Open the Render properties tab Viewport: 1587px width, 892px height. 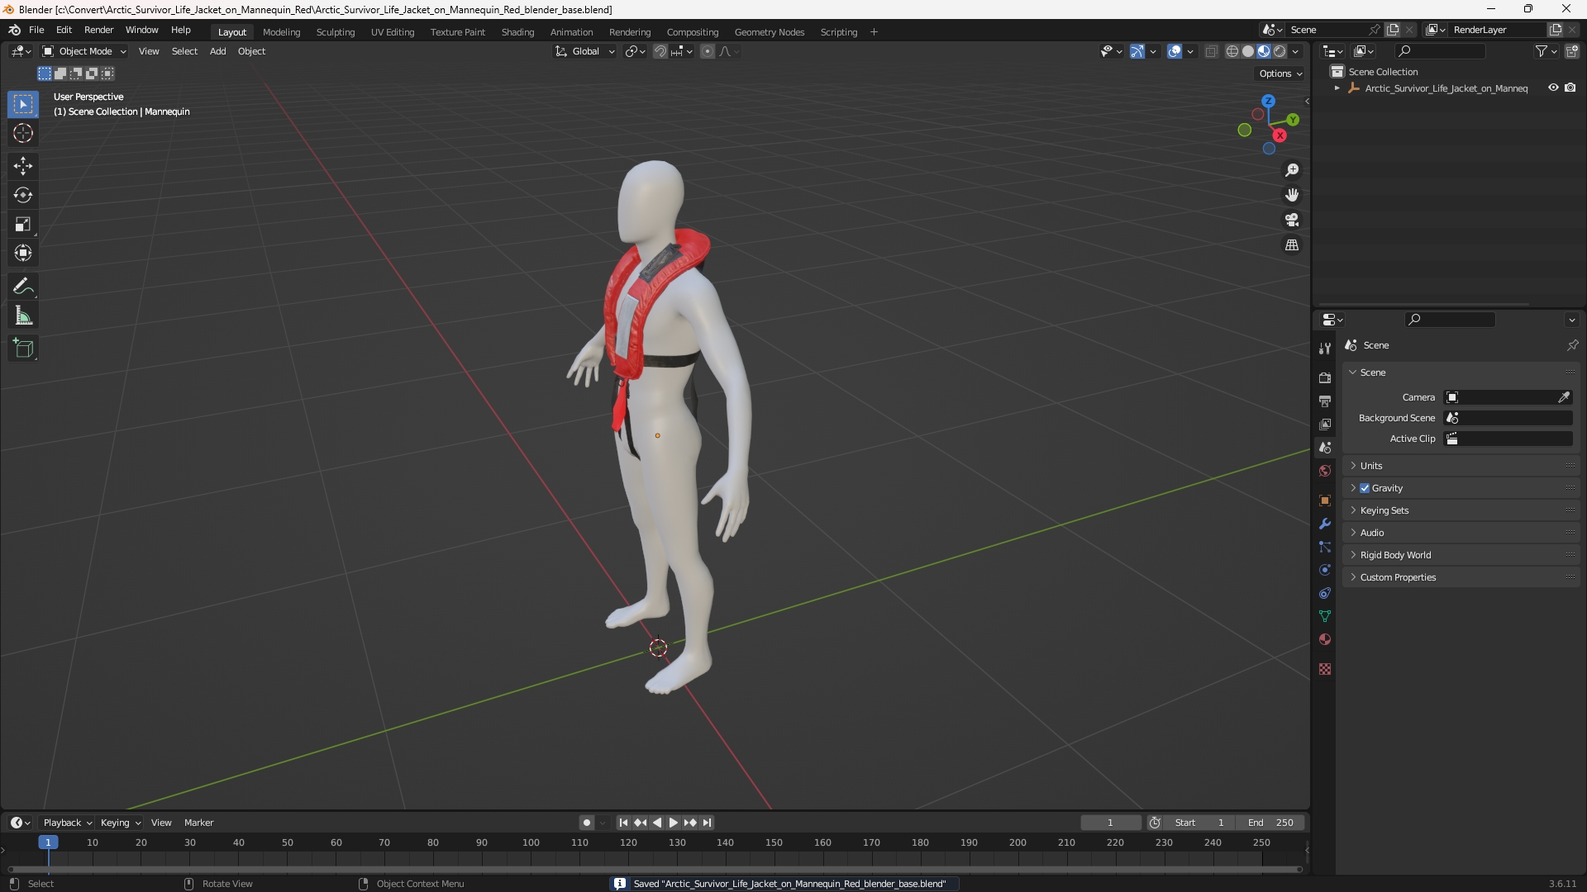pyautogui.click(x=1325, y=377)
